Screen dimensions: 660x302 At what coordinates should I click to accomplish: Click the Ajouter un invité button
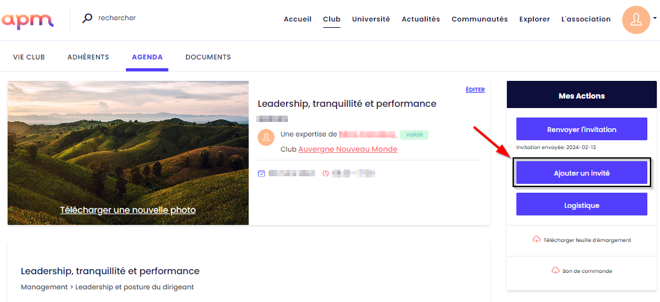582,172
